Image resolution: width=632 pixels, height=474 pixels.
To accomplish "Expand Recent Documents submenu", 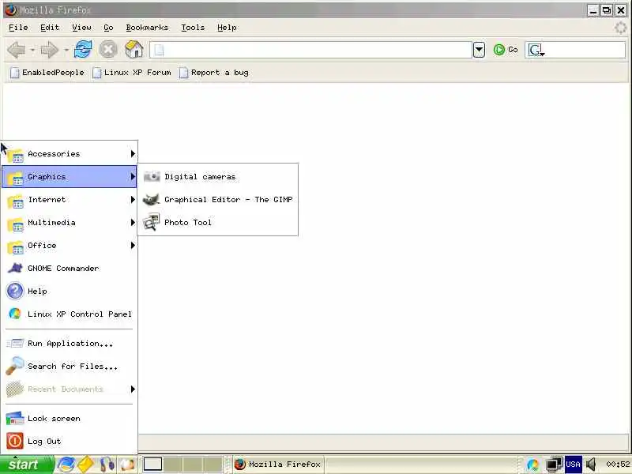I will [70, 389].
